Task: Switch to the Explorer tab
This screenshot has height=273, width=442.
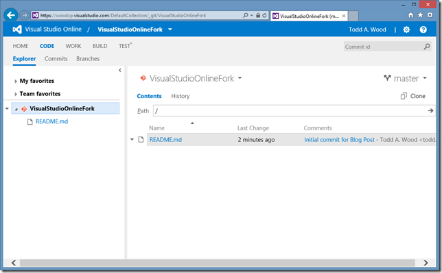Action: pyautogui.click(x=24, y=58)
